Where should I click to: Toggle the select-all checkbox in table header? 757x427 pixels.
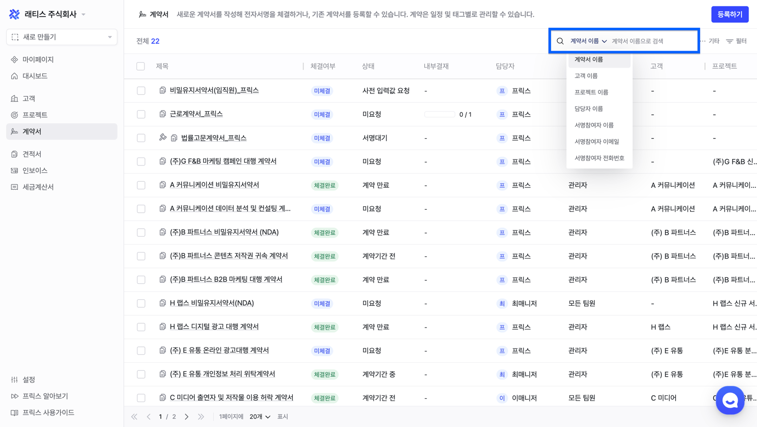coord(141,66)
